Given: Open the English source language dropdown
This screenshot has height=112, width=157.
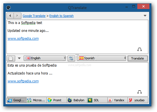Looking at the screenshot, I should click(x=45, y=58).
